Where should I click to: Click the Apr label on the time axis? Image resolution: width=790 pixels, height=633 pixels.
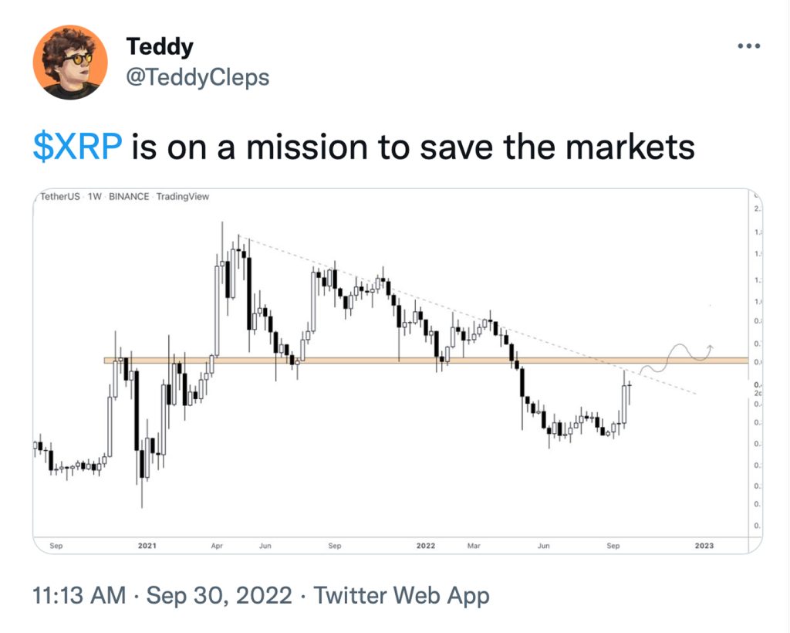(219, 546)
